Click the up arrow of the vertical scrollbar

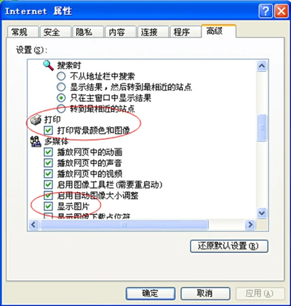point(262,67)
